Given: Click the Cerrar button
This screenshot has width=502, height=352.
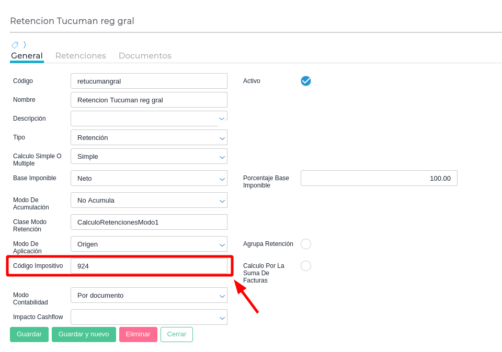Looking at the screenshot, I should click(177, 334).
